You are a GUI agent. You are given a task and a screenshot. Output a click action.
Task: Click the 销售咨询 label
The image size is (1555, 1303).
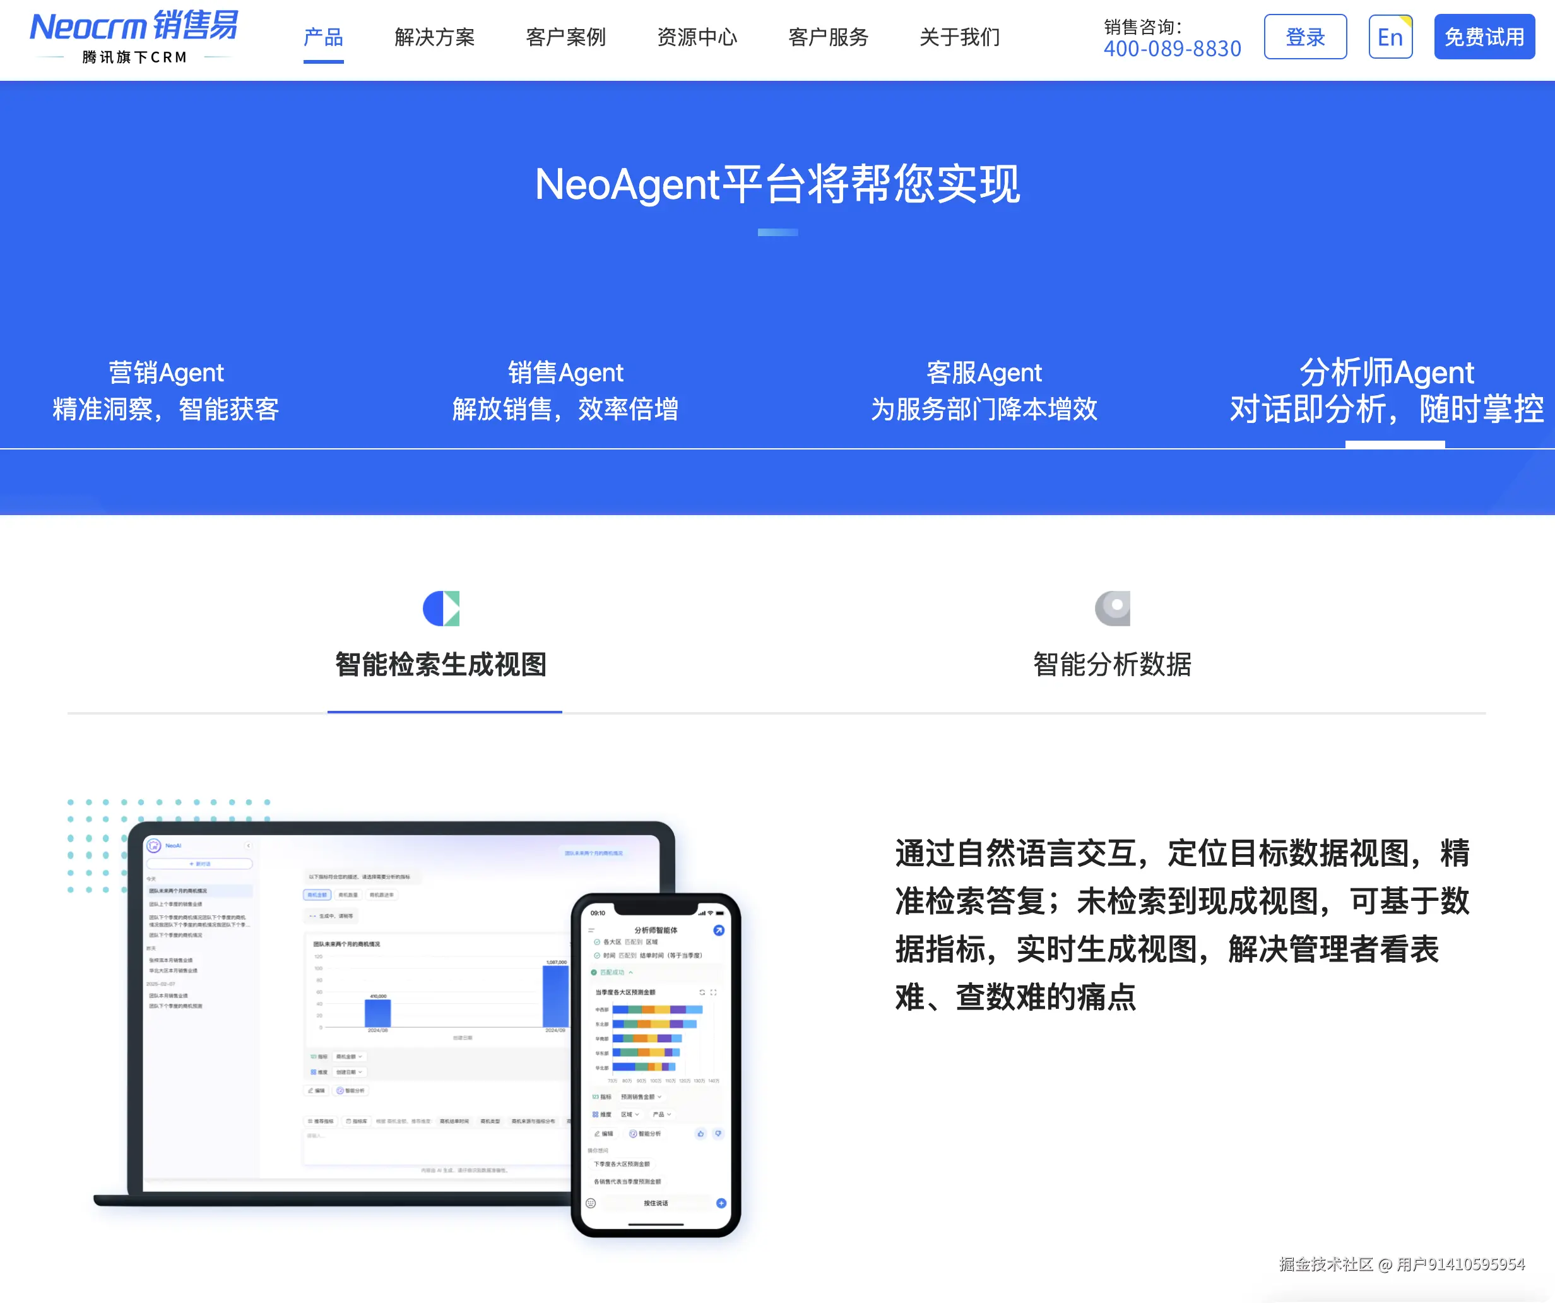1142,27
